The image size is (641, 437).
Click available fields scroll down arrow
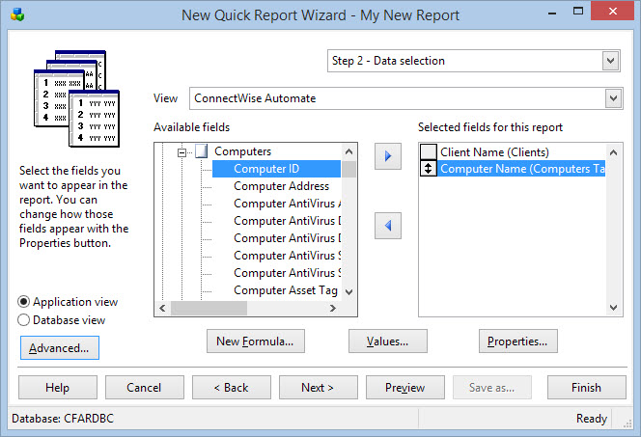click(348, 292)
